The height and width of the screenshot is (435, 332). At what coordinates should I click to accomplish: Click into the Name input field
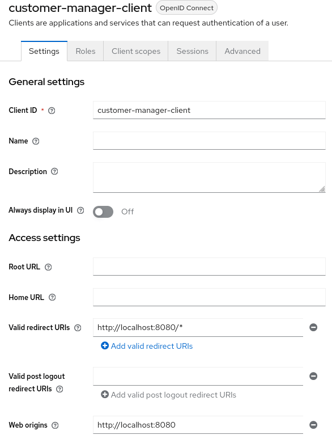tap(209, 141)
